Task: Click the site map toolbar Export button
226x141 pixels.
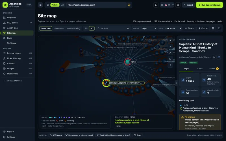Action: (x=203, y=28)
